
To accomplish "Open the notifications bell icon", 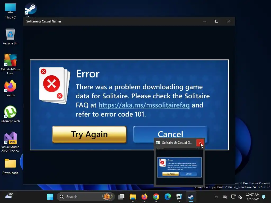I will [x=264, y=197].
